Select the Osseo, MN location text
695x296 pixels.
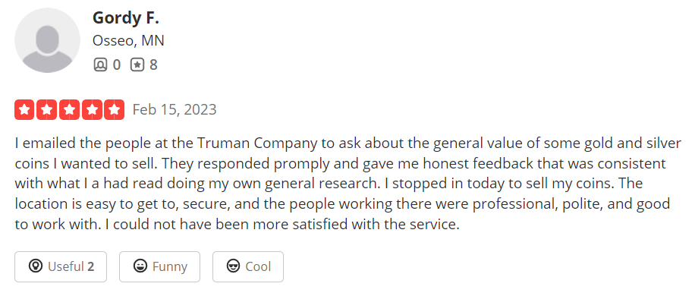(x=128, y=41)
